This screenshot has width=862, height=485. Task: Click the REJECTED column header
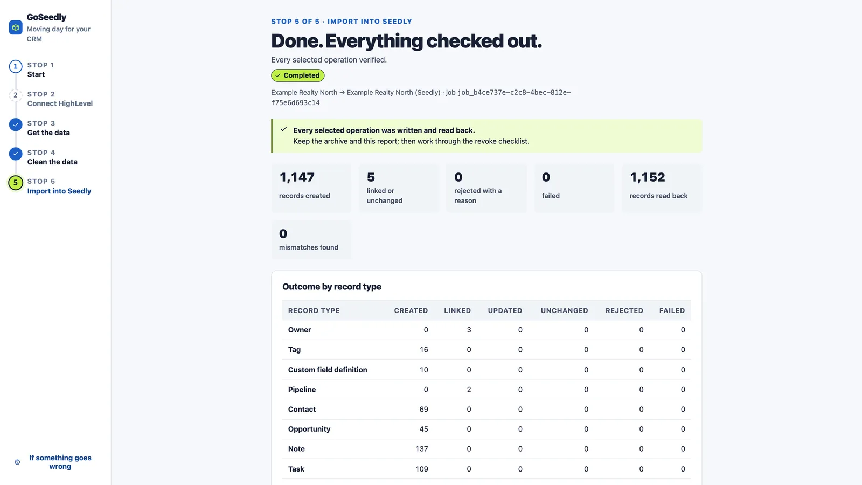tap(624, 310)
